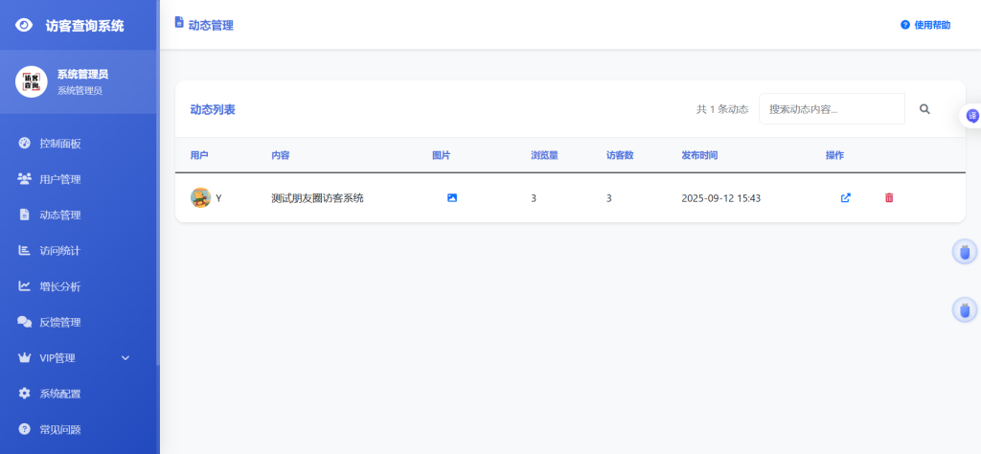Click the users group icon beside 用户管理
This screenshot has height=454, width=981.
click(x=24, y=179)
